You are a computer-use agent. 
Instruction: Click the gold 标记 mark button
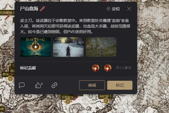pos(120,85)
